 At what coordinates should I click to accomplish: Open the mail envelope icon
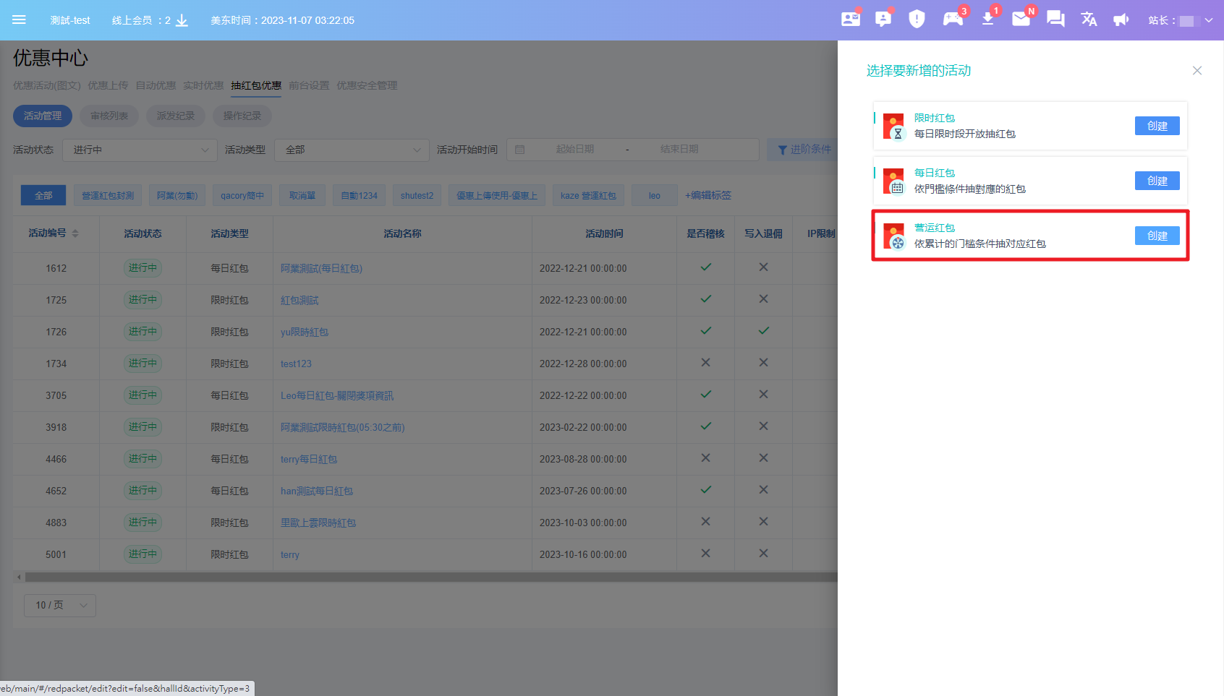coord(1021,20)
